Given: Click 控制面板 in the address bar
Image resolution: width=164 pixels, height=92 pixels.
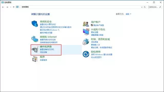Looking at the screenshot, I should click(x=25, y=7).
